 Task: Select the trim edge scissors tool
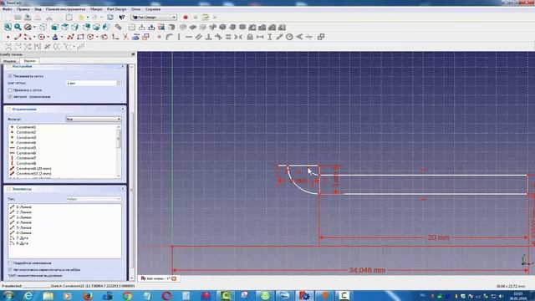[125, 37]
